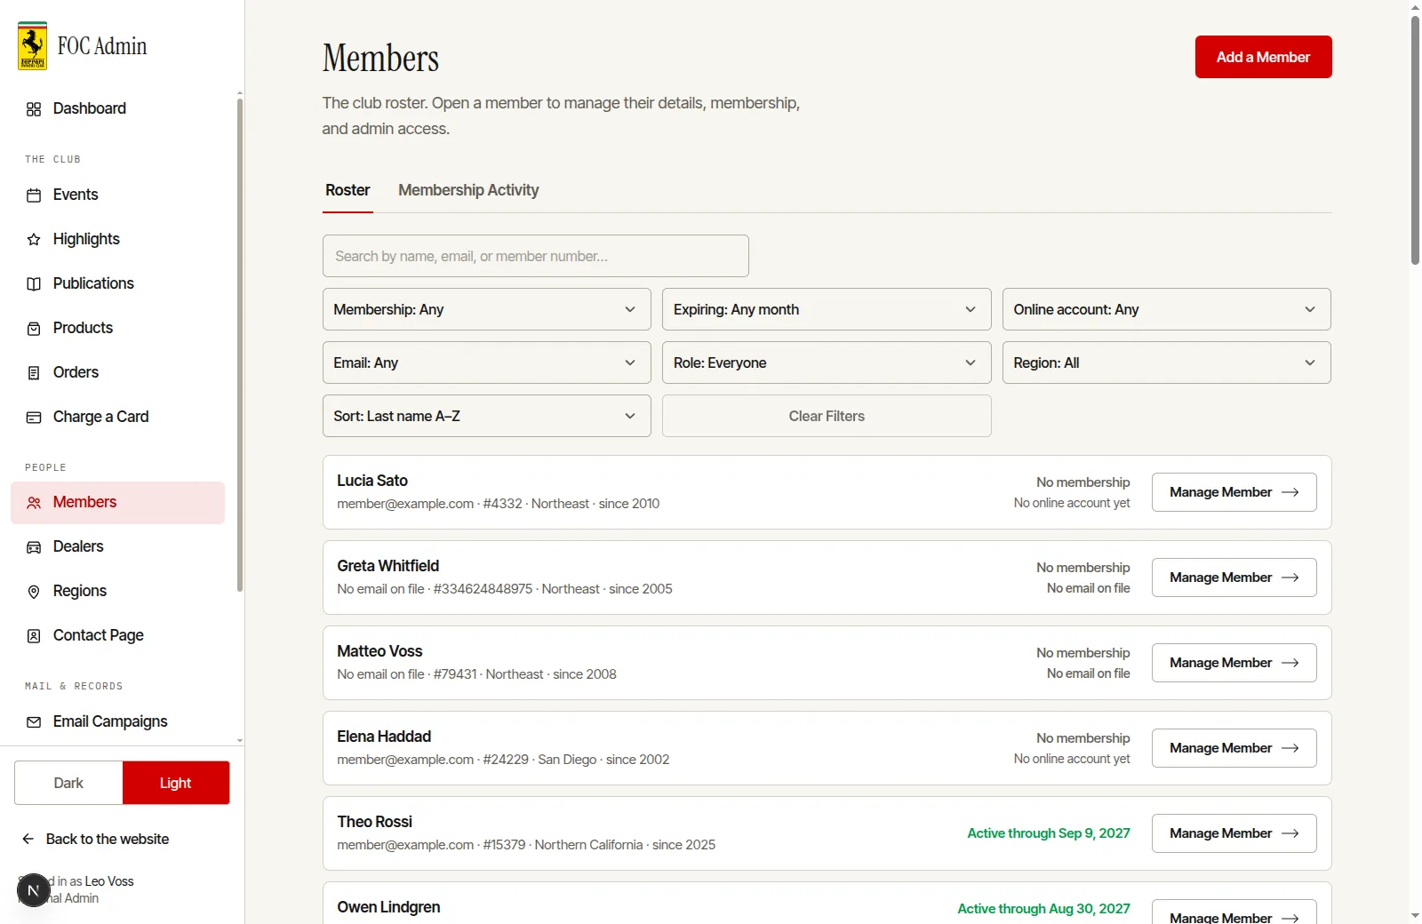The height and width of the screenshot is (924, 1422).
Task: Select the Light theme option
Action: (x=176, y=783)
